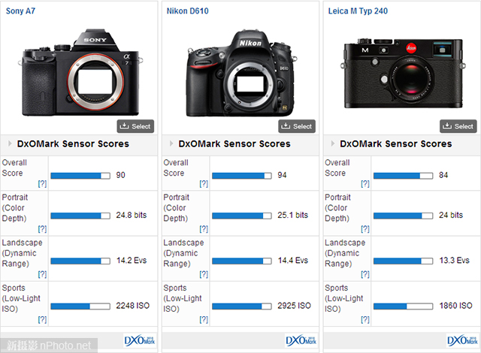Click Nikon D610 color depth bar 25.1 bits
Image resolution: width=481 pixels, height=353 pixels.
[242, 216]
